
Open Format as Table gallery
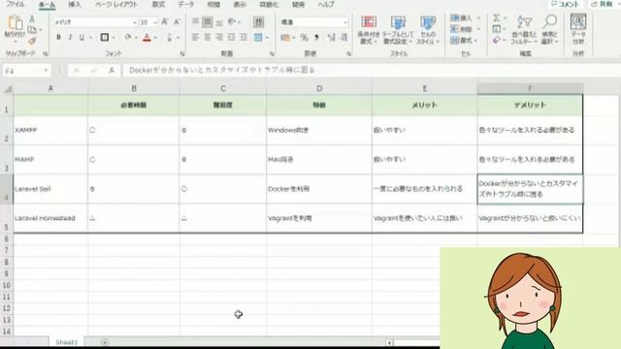click(x=398, y=30)
